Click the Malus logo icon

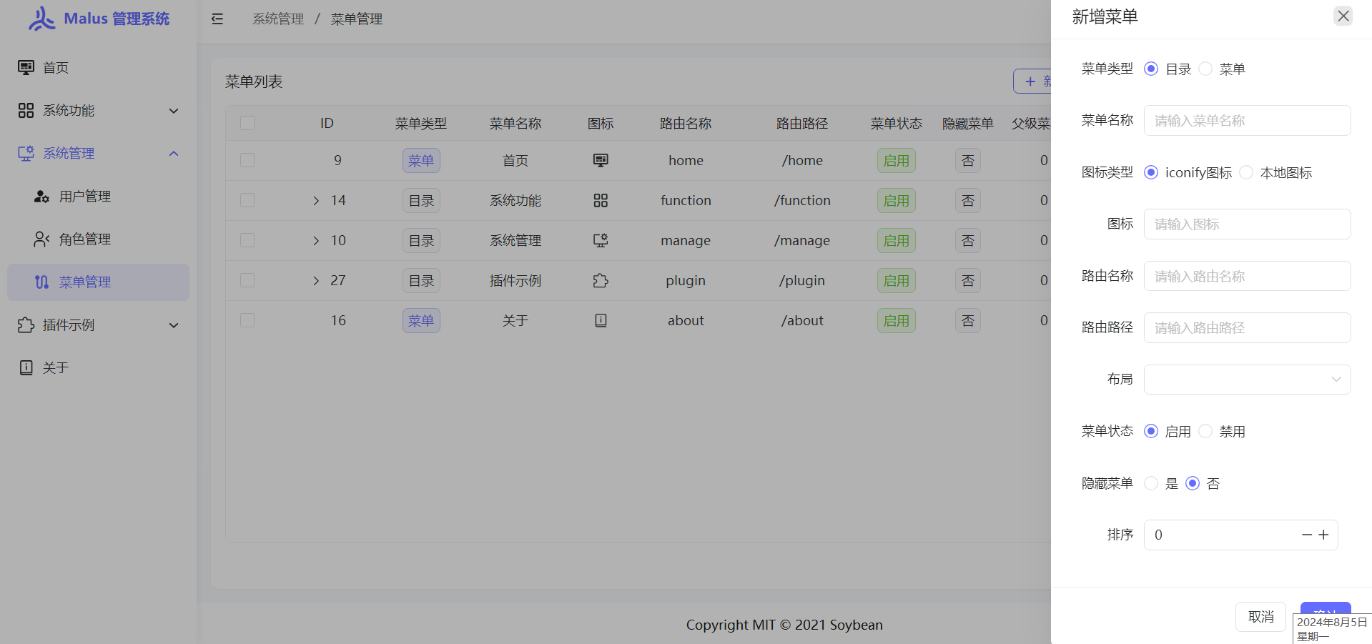coord(41,19)
